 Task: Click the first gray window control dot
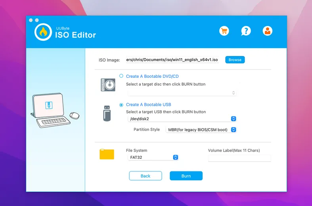pyautogui.click(x=31, y=20)
